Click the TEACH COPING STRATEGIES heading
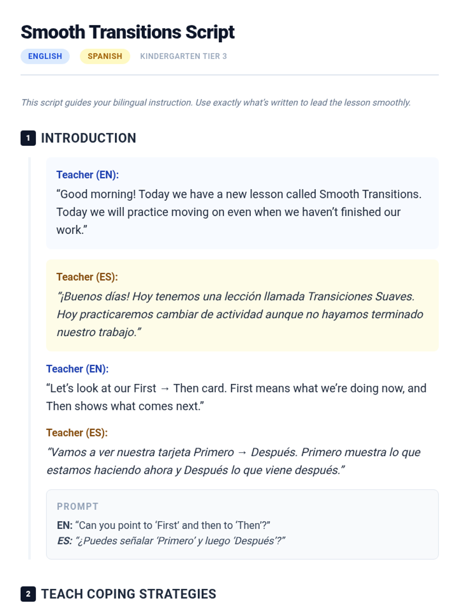This screenshot has width=459, height=613. (129, 594)
